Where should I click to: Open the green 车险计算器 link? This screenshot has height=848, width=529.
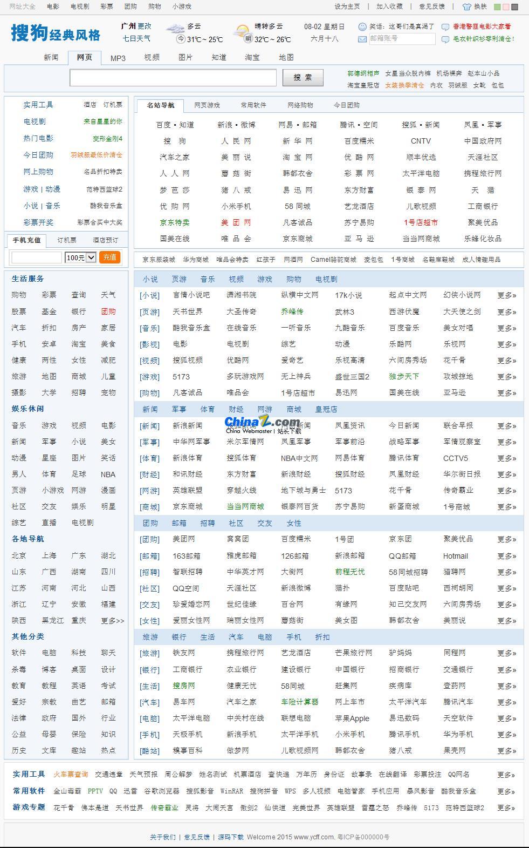click(x=300, y=702)
